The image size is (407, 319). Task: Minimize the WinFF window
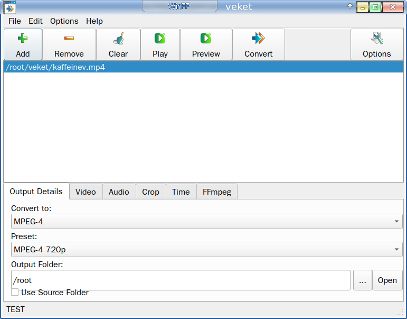tap(363, 7)
